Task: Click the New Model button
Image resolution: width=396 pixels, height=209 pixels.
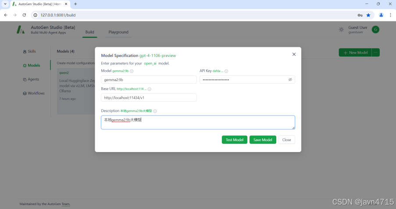Action: pyautogui.click(x=355, y=53)
